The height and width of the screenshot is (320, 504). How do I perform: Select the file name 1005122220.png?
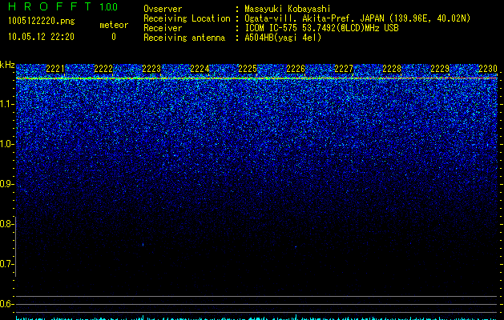pos(42,21)
